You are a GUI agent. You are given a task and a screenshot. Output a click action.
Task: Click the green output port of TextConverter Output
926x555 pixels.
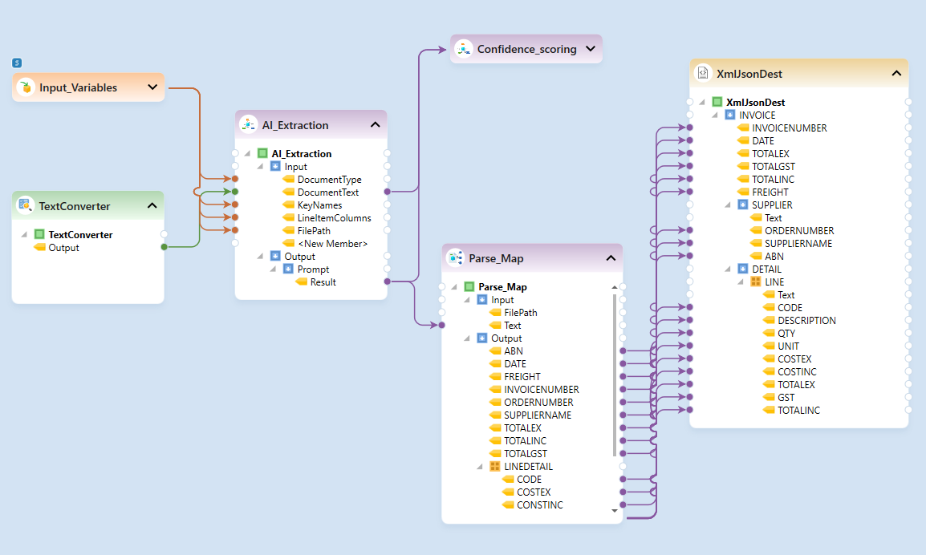coord(164,247)
